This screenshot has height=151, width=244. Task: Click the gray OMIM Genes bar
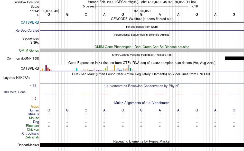142,50
